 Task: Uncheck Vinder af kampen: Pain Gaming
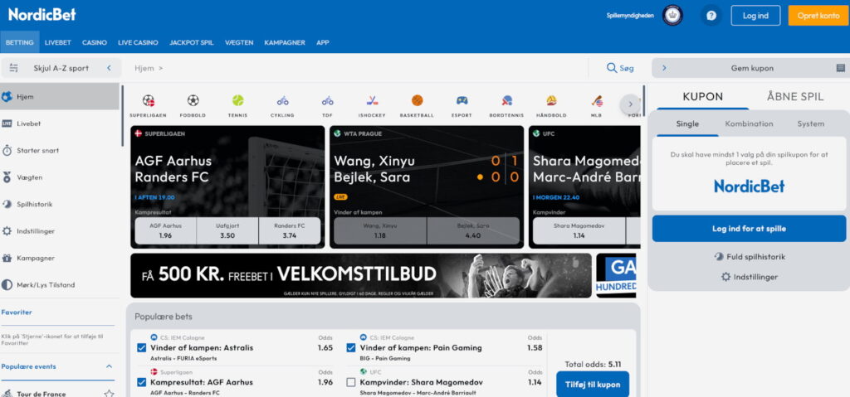tap(351, 348)
